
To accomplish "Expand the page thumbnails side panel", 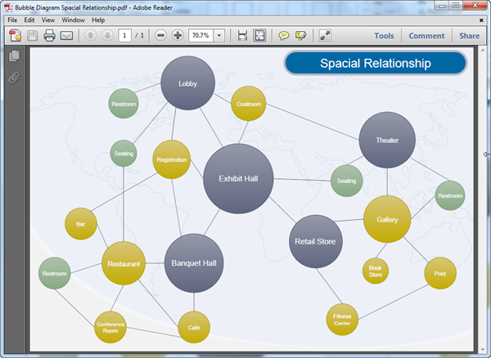I will (x=13, y=56).
